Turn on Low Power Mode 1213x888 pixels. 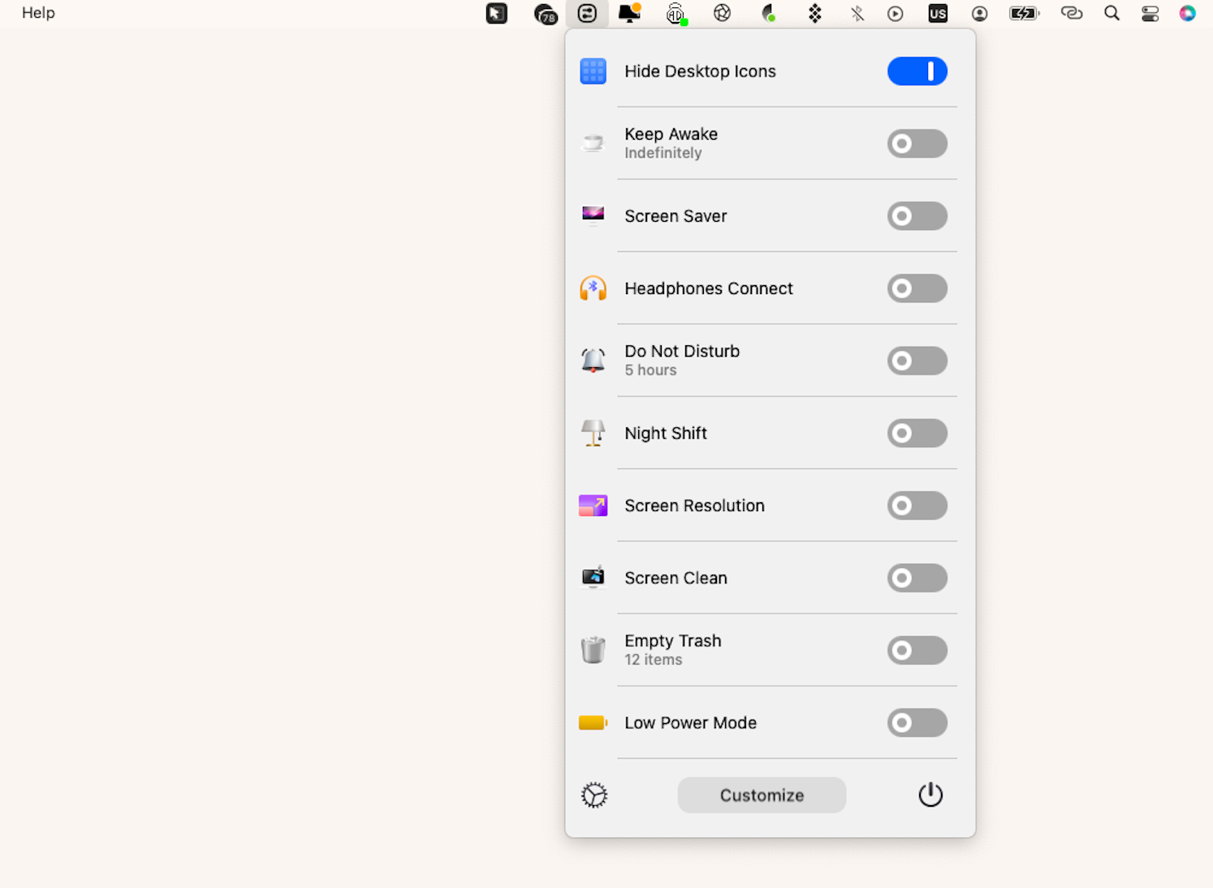[917, 722]
